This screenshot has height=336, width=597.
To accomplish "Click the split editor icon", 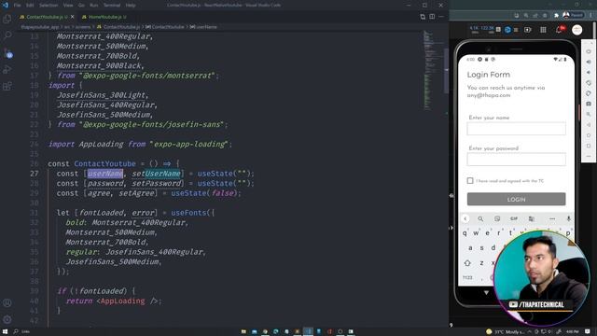I will [432, 17].
